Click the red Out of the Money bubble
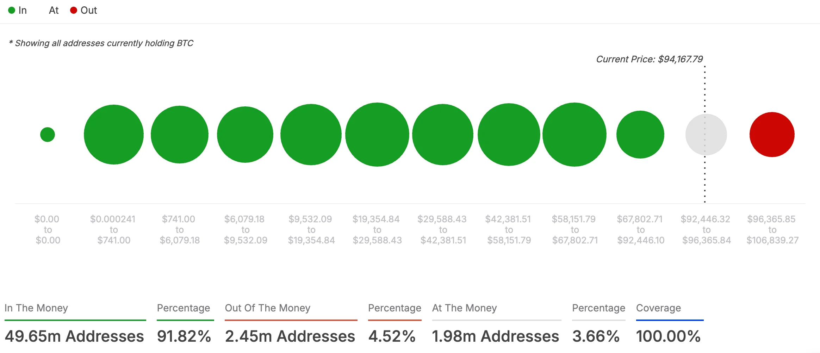The width and height of the screenshot is (820, 353). [x=772, y=134]
